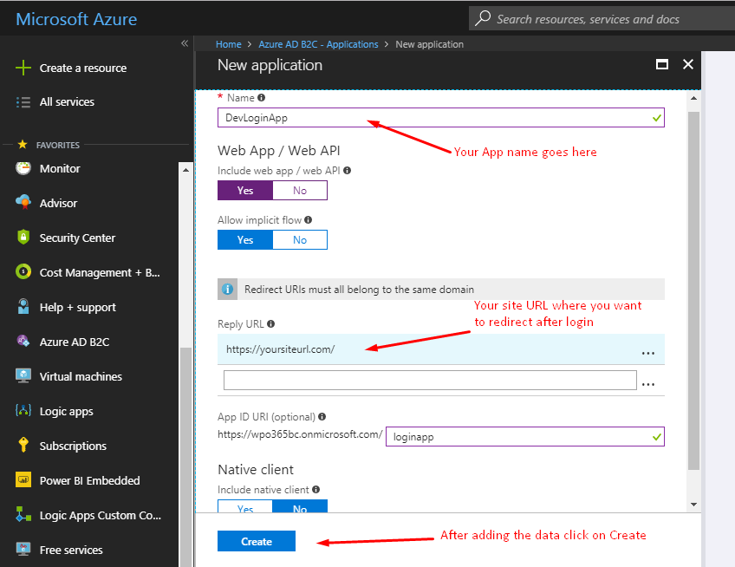Click the Power BI Embedded icon
The width and height of the screenshot is (735, 567).
pos(23,479)
